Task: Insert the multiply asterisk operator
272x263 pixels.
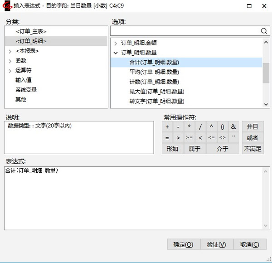Action: [x=189, y=127]
